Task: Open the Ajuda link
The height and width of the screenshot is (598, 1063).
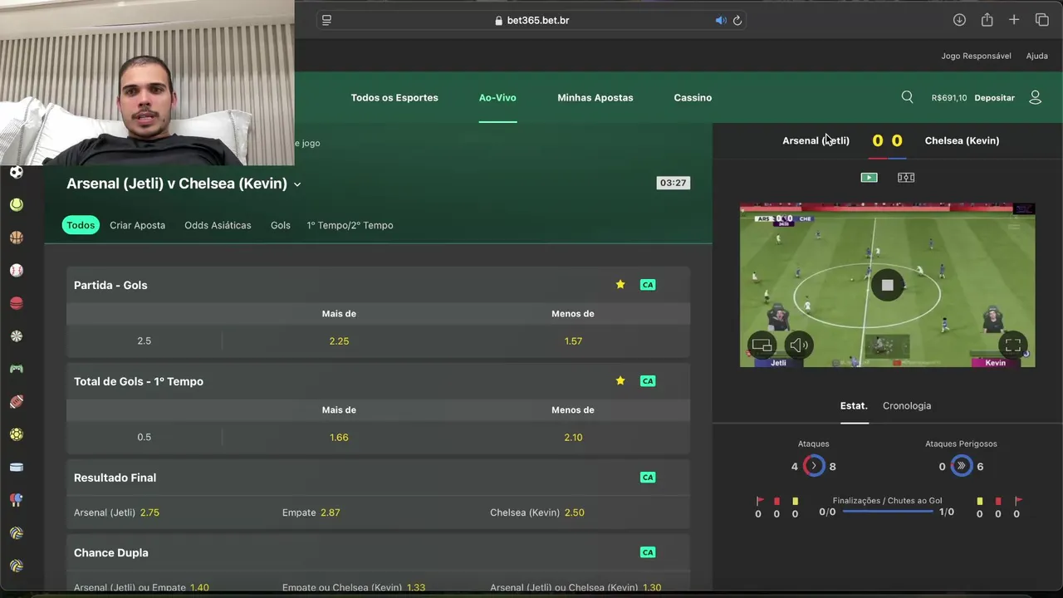Action: click(1036, 56)
